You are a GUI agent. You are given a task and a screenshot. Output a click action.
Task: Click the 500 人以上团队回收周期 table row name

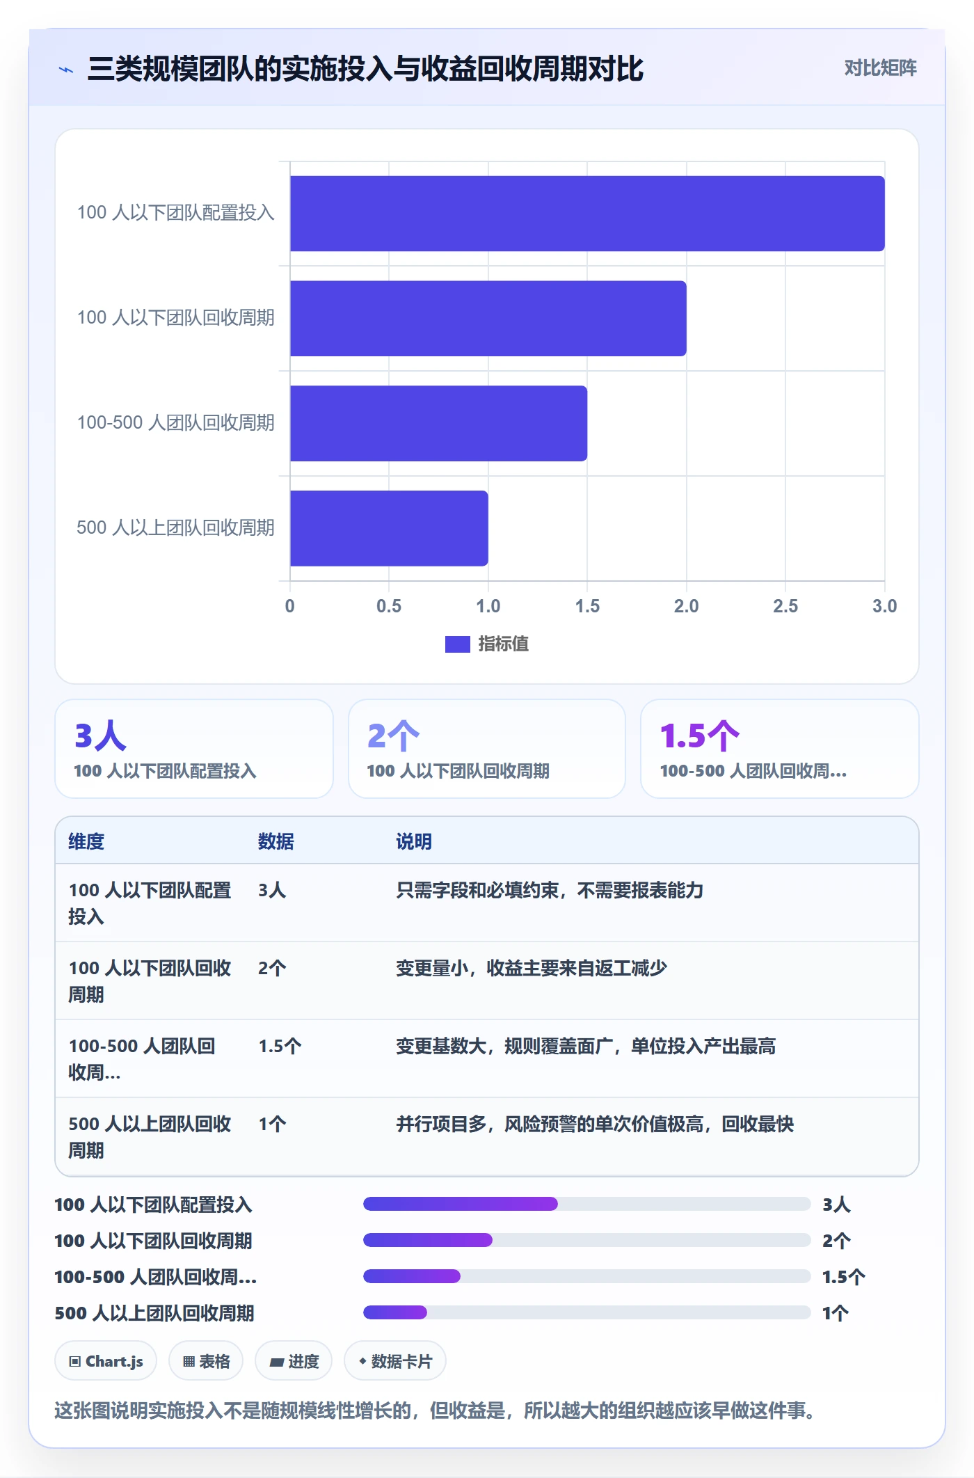(x=150, y=1137)
